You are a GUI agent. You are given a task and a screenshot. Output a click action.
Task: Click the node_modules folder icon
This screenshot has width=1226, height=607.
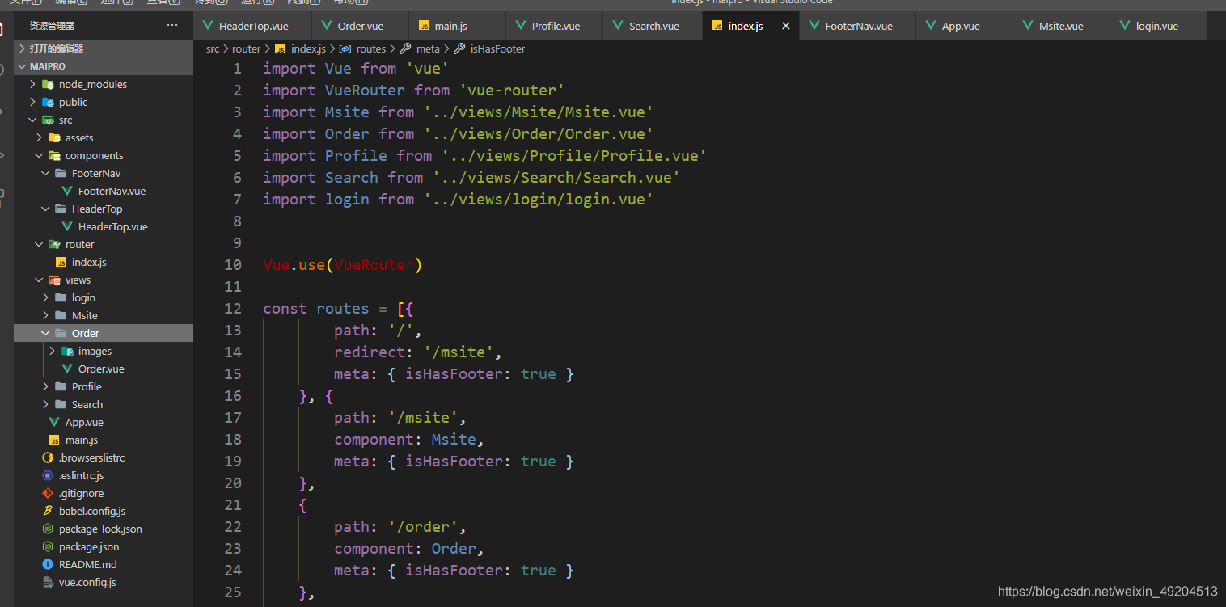[x=49, y=84]
